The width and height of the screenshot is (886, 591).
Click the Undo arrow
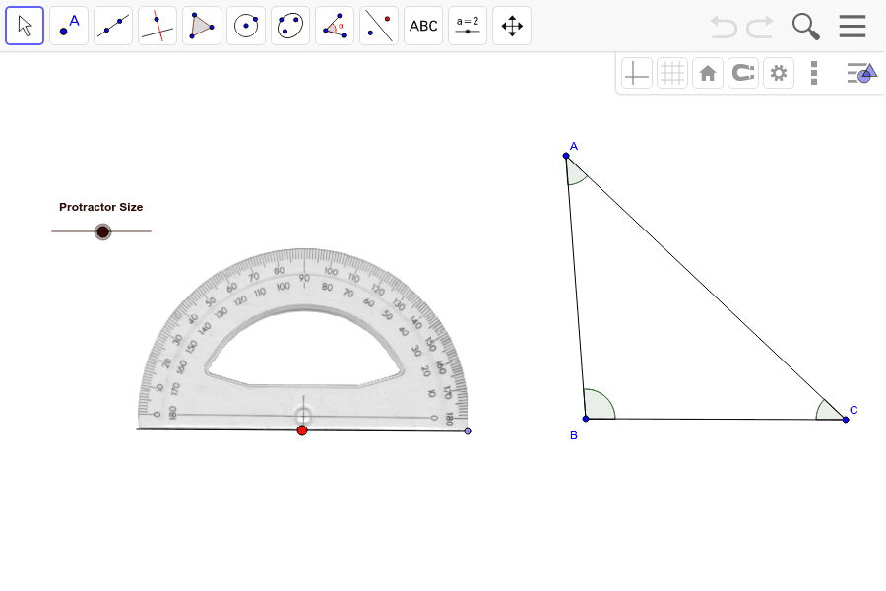[724, 27]
